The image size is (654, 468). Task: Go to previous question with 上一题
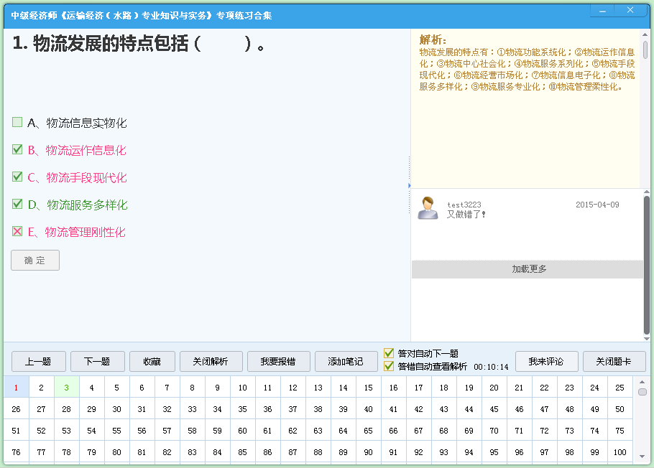(x=38, y=361)
